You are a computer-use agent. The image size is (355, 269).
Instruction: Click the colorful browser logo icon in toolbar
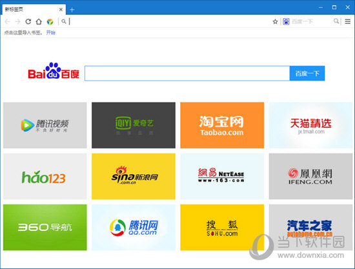click(50, 22)
